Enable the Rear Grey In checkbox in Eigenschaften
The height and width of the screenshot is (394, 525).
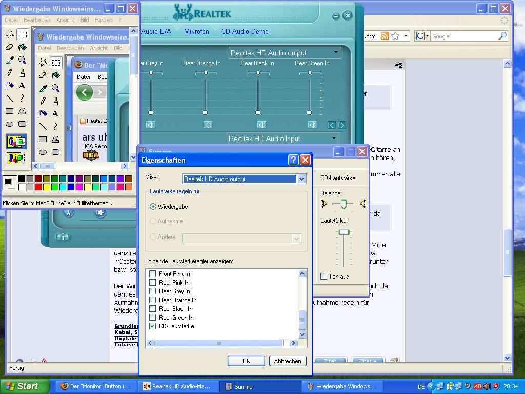152,291
